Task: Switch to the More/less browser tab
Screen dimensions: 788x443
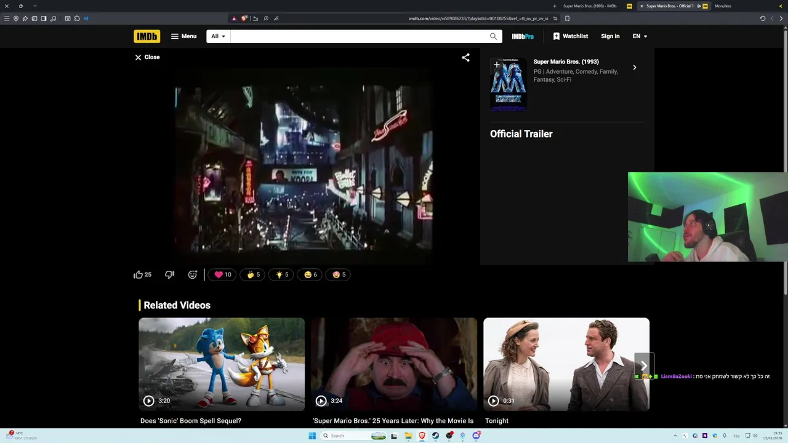Action: (723, 6)
